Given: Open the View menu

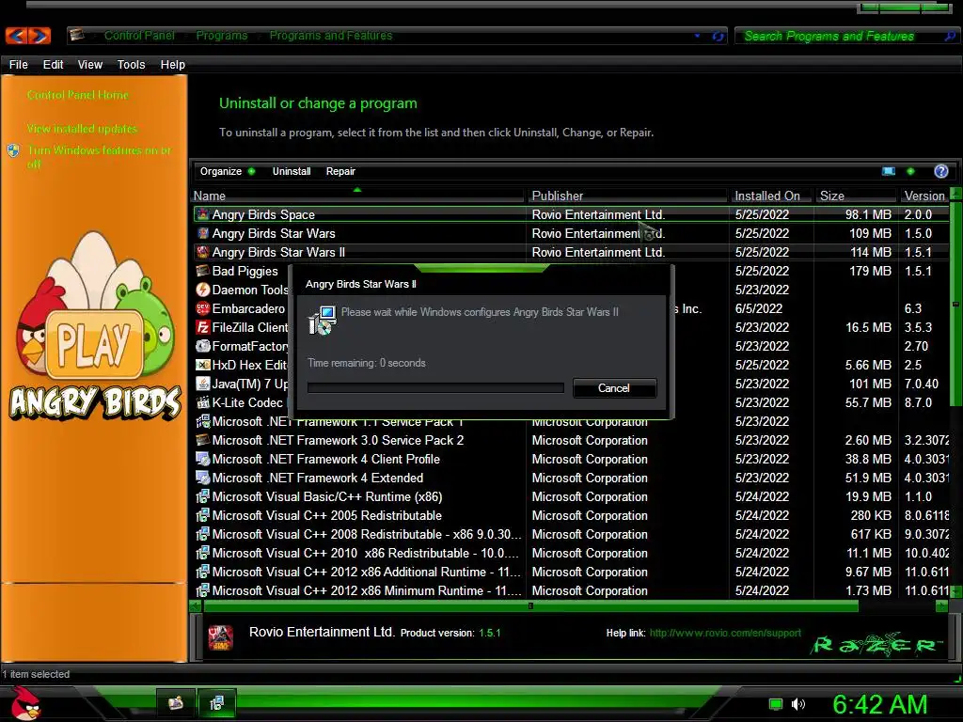Looking at the screenshot, I should click(x=89, y=65).
